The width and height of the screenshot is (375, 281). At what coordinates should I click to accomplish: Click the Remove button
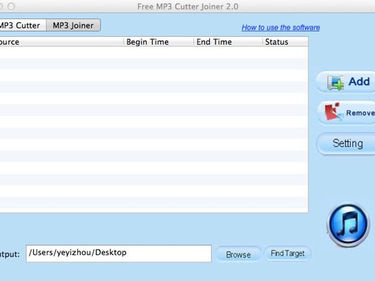click(x=346, y=113)
